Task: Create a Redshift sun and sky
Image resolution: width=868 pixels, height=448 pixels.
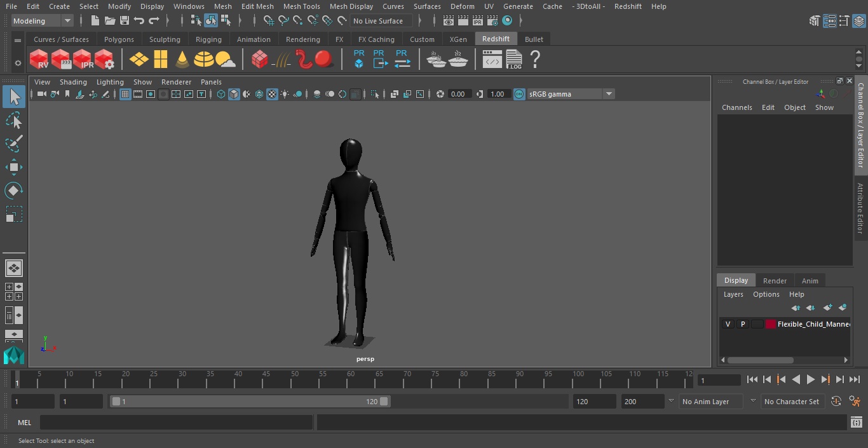Action: pos(226,60)
